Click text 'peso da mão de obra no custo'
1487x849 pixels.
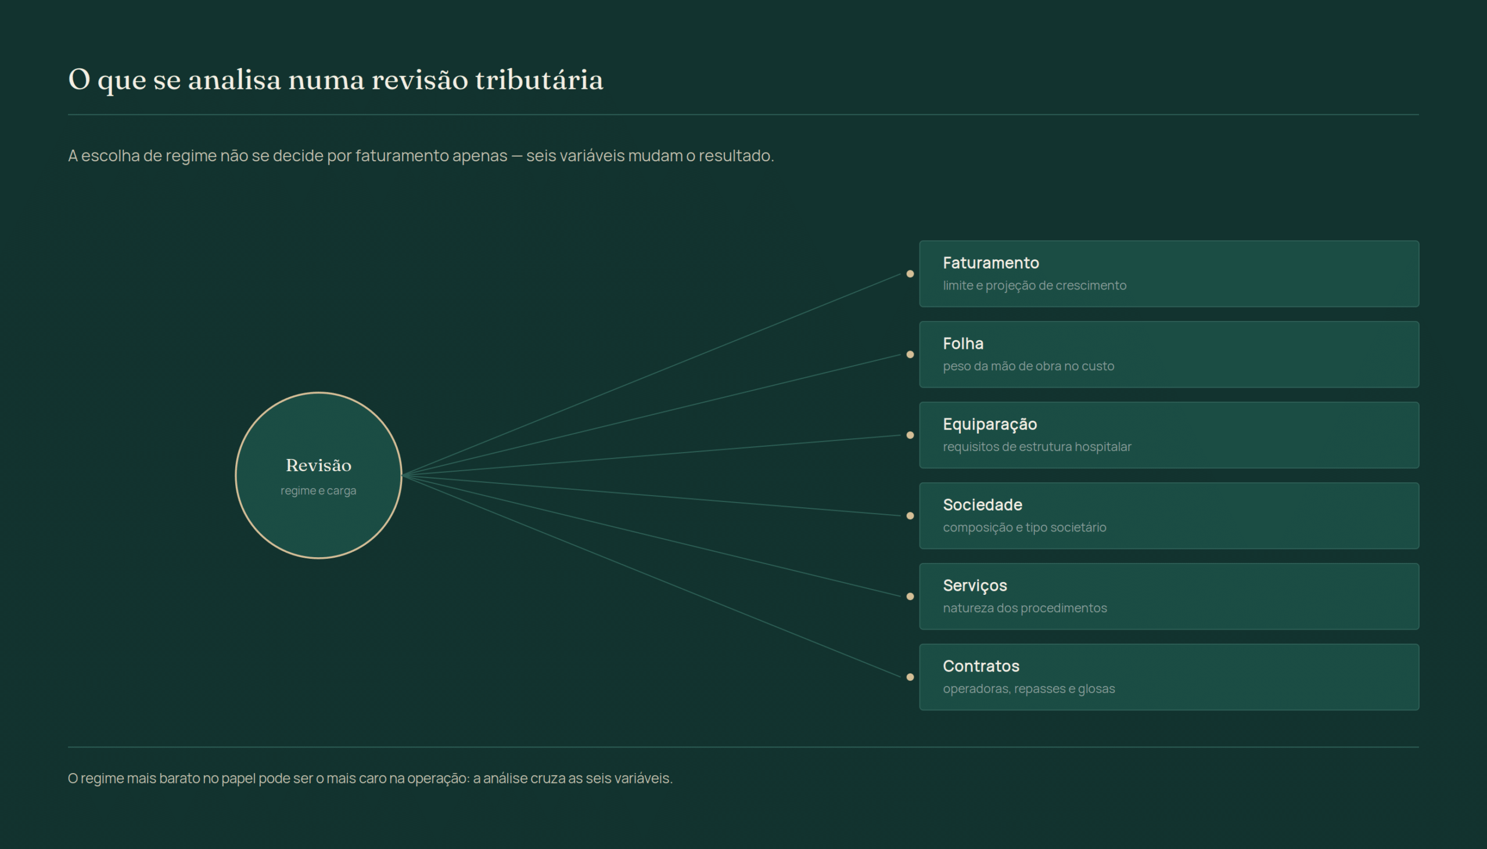point(1028,366)
